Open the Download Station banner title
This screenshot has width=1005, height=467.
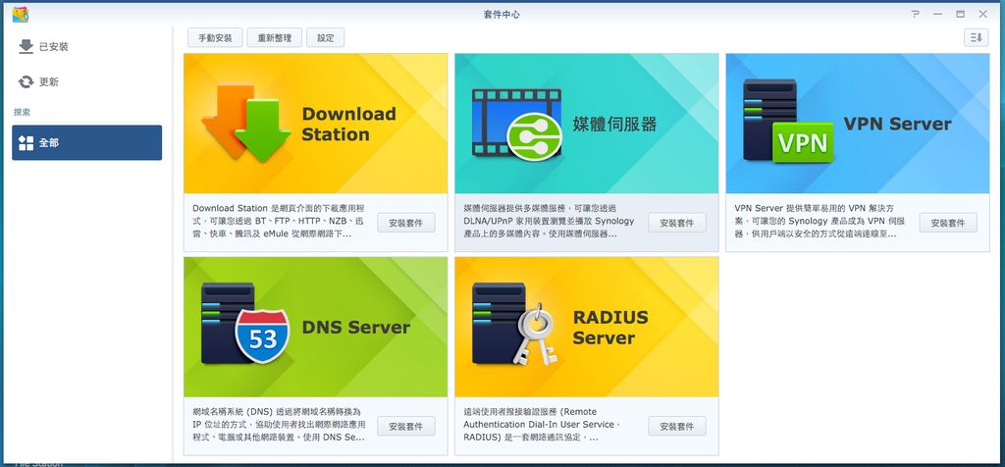point(348,125)
